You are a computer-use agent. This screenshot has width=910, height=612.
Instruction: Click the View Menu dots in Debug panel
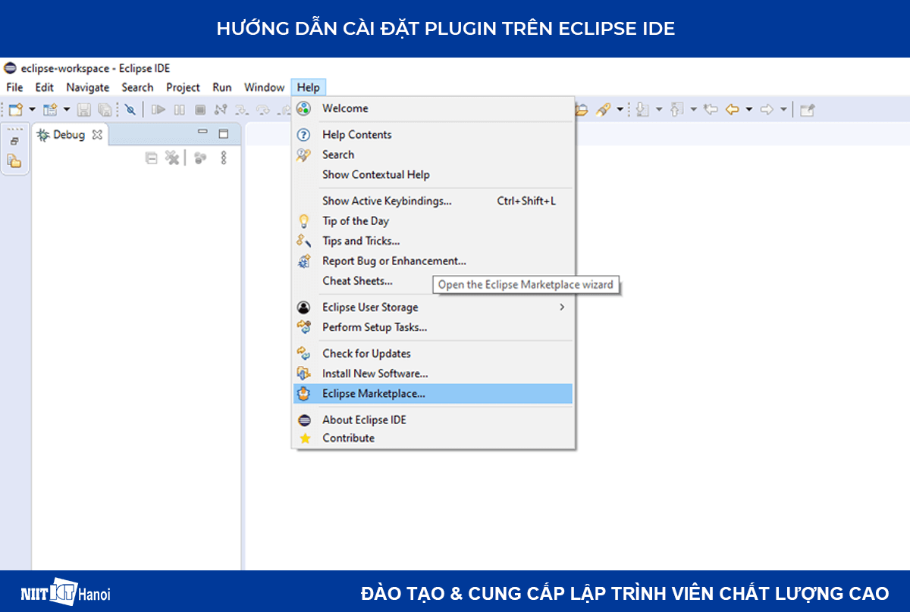224,158
